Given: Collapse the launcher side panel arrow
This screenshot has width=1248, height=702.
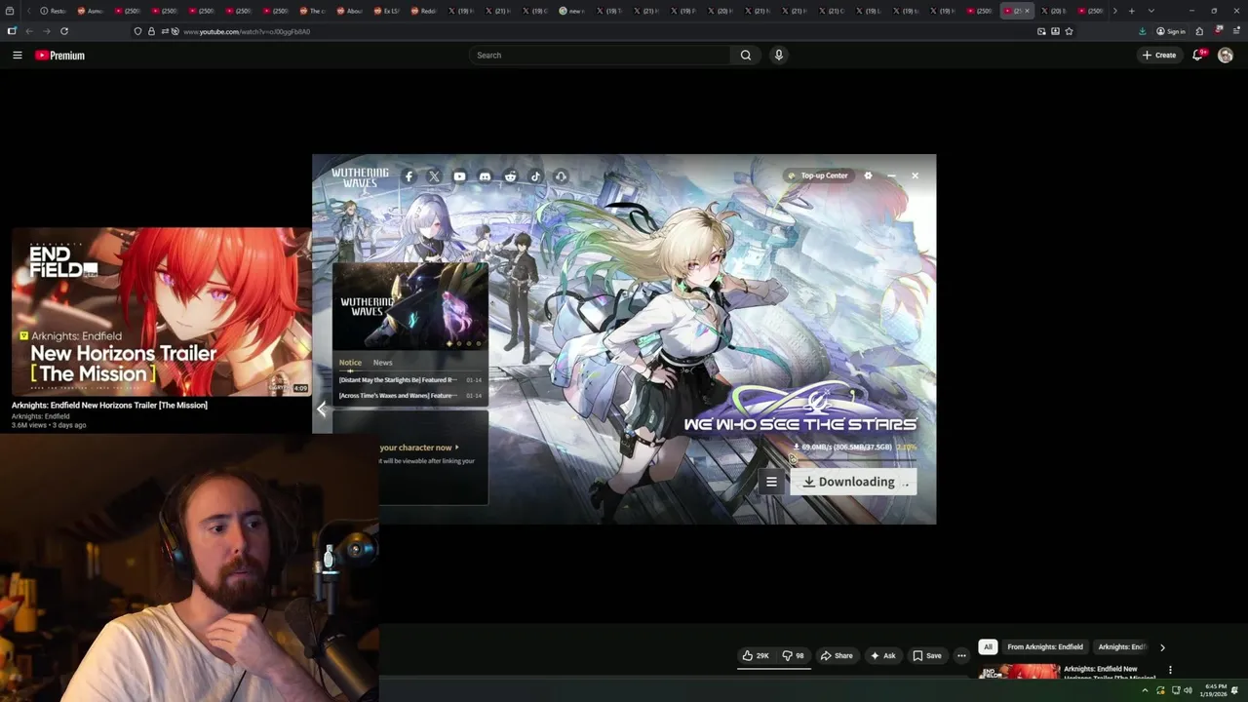Looking at the screenshot, I should tap(321, 409).
